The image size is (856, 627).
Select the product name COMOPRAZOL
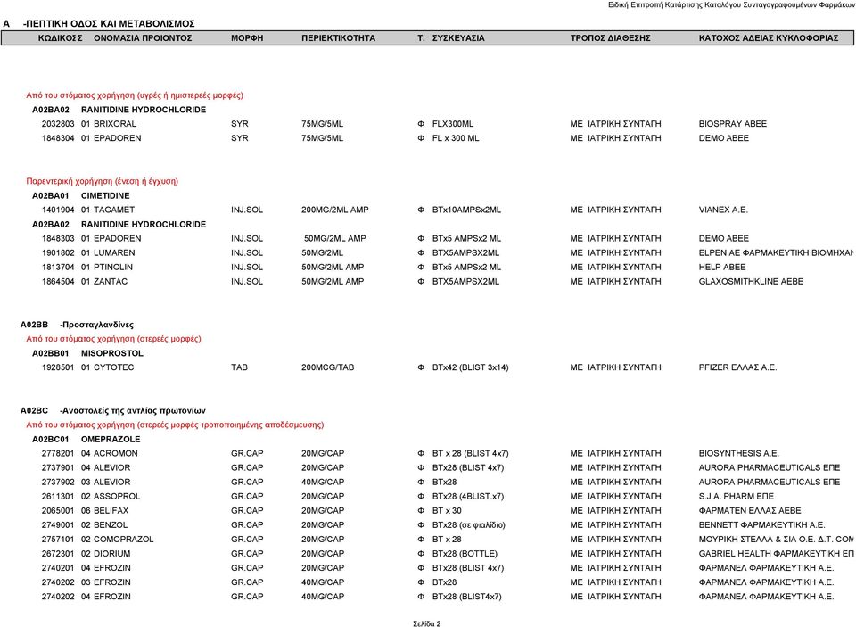[x=124, y=539]
